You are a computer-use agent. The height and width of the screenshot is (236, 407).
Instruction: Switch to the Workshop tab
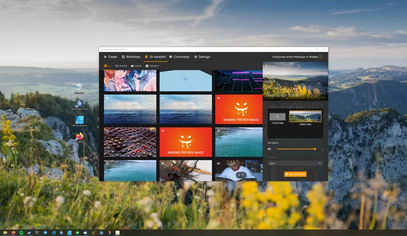coord(131,57)
